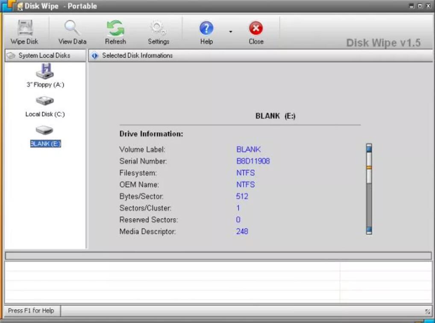Click the serial number value B8D11908
The width and height of the screenshot is (435, 323).
pos(253,161)
